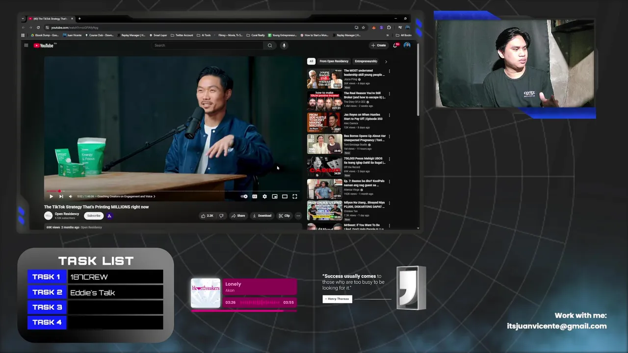Select the Entrepreneurship filter chip
Screen dimensions: 628x353
click(366, 61)
